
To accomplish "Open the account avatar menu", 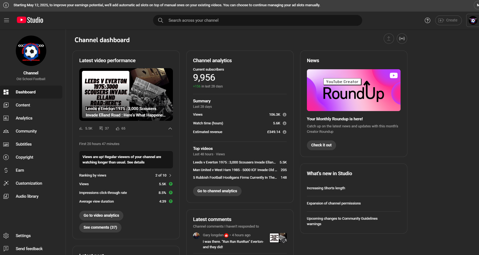I will 473,20.
